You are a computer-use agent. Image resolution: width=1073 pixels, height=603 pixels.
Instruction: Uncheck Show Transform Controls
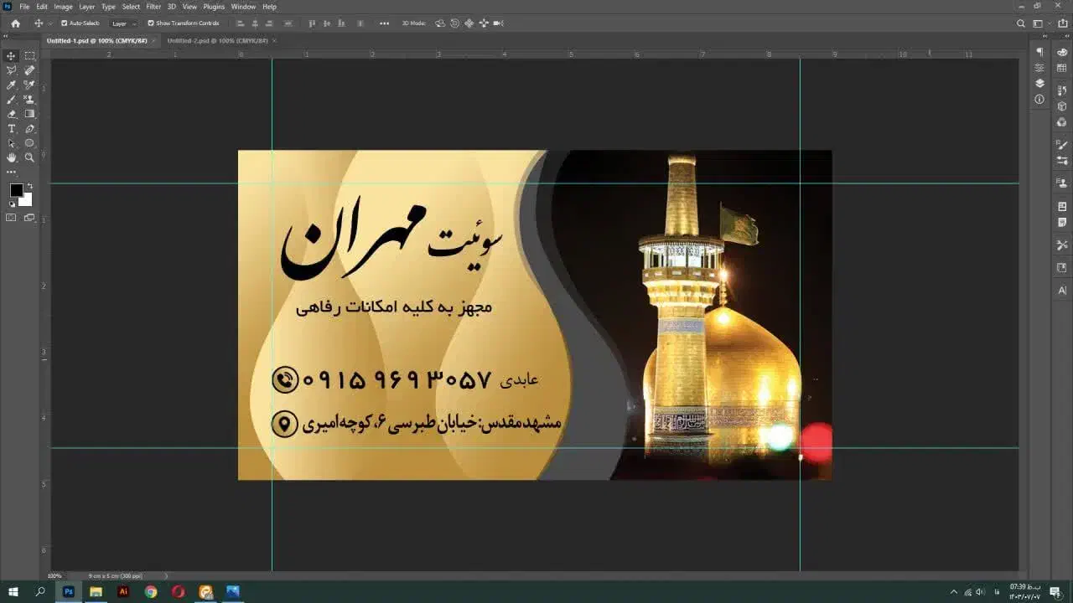click(151, 23)
